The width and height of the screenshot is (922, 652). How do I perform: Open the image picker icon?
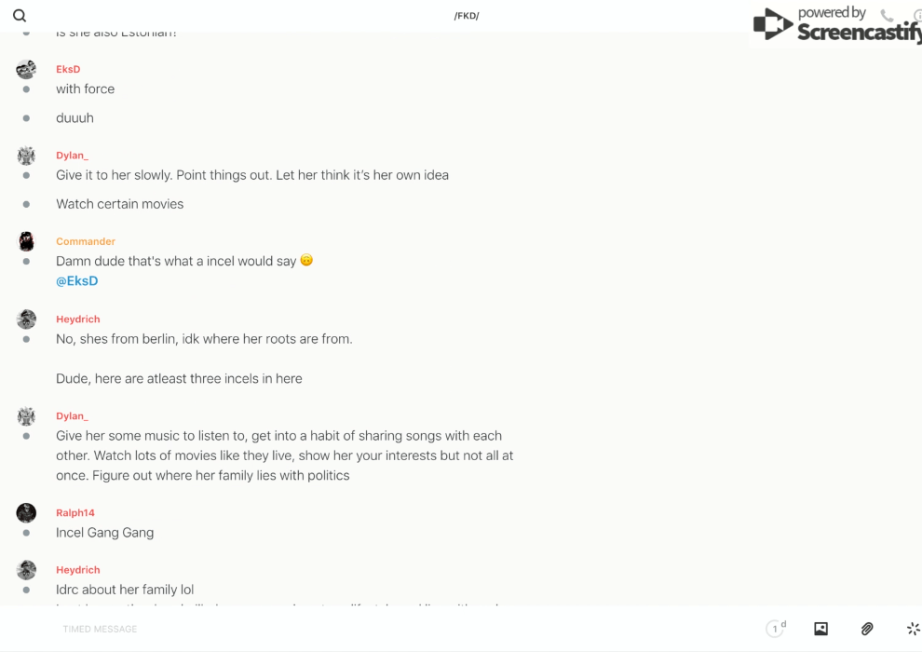(820, 629)
